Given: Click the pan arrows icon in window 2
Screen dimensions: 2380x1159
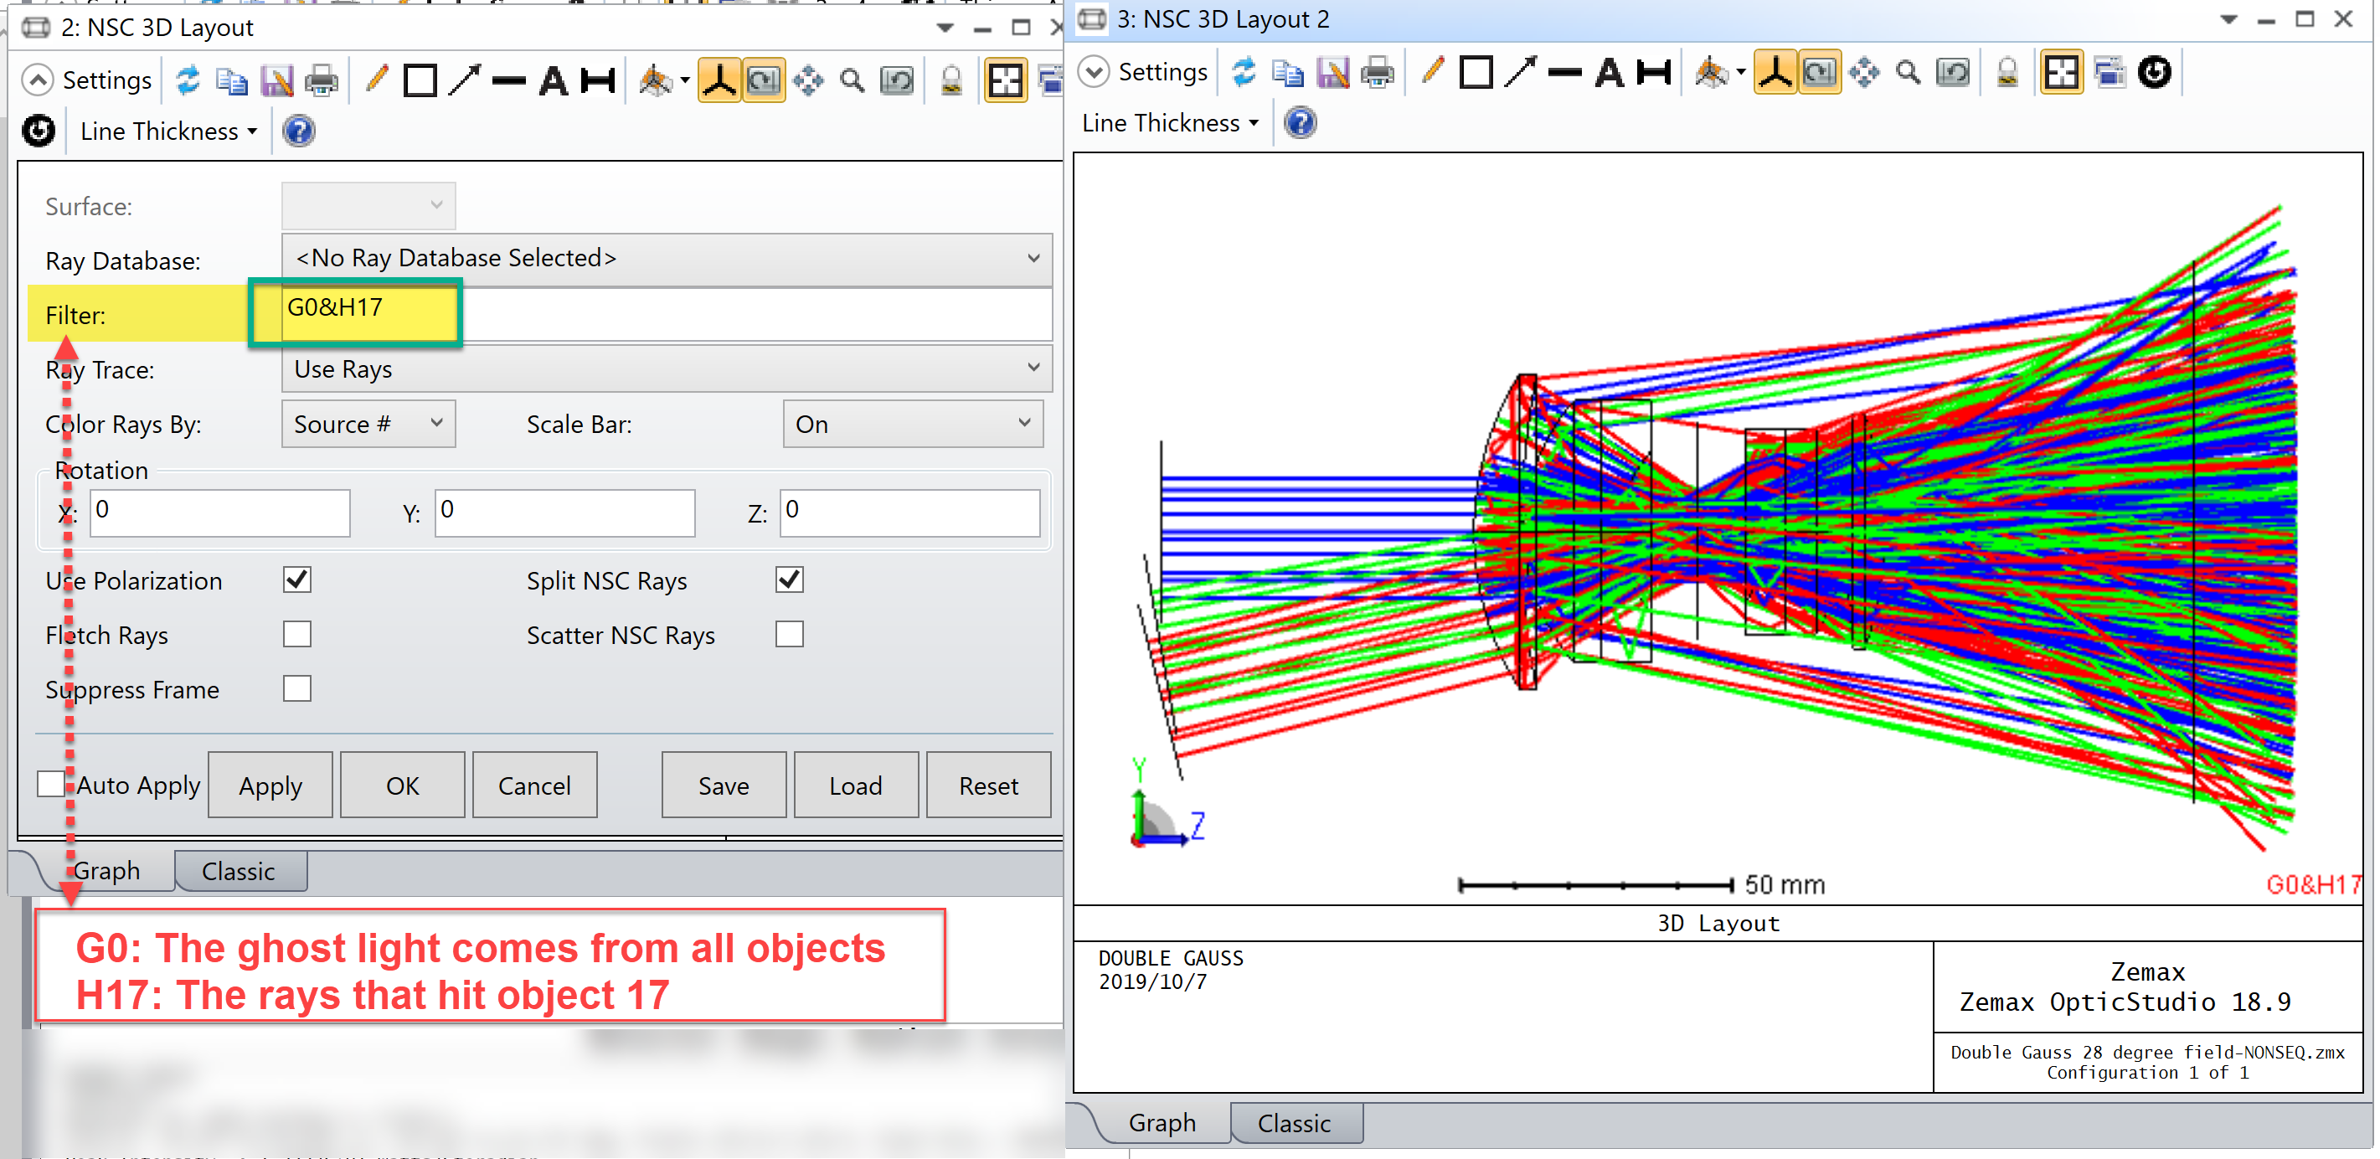Looking at the screenshot, I should pos(808,80).
